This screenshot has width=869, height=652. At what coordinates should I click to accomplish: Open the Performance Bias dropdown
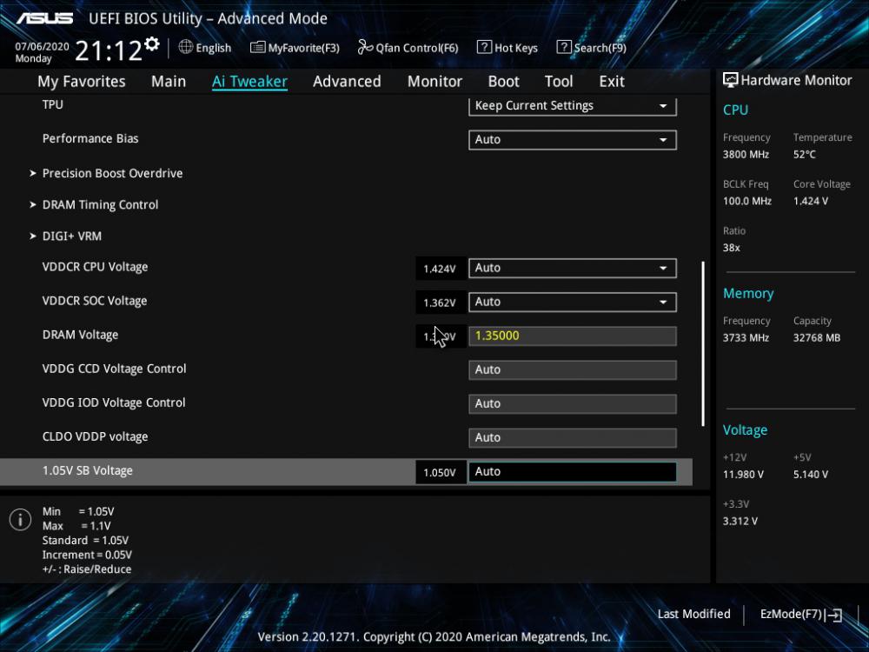tap(573, 140)
